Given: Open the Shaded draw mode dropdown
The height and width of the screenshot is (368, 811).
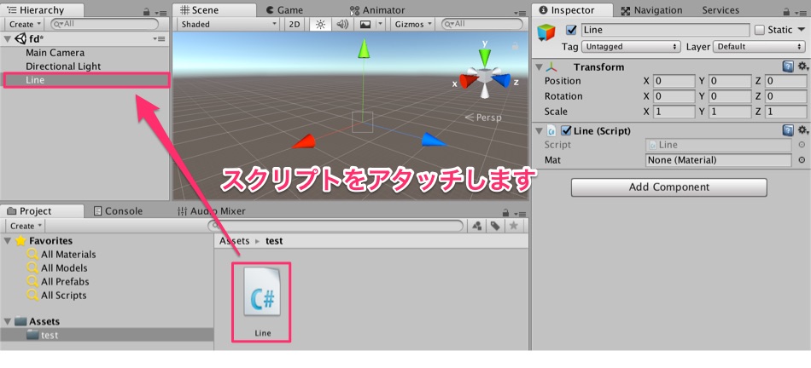Looking at the screenshot, I should click(228, 24).
